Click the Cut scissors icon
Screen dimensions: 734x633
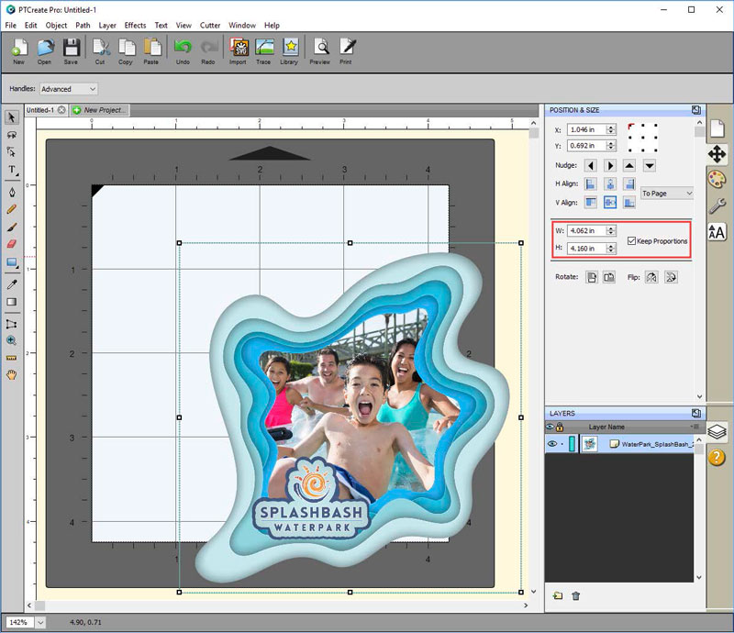pos(100,51)
